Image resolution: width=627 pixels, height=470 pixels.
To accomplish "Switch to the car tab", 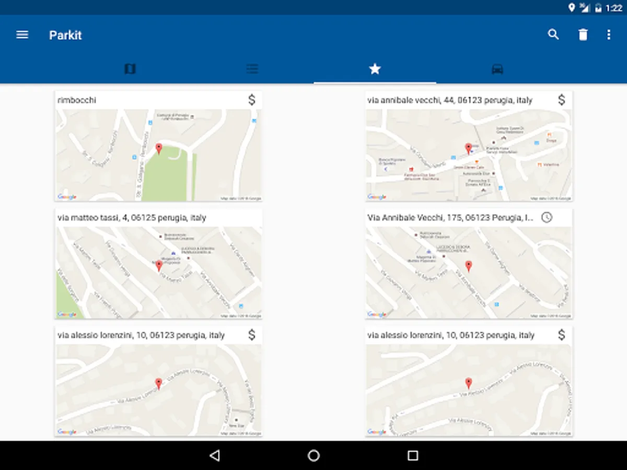I will click(497, 69).
